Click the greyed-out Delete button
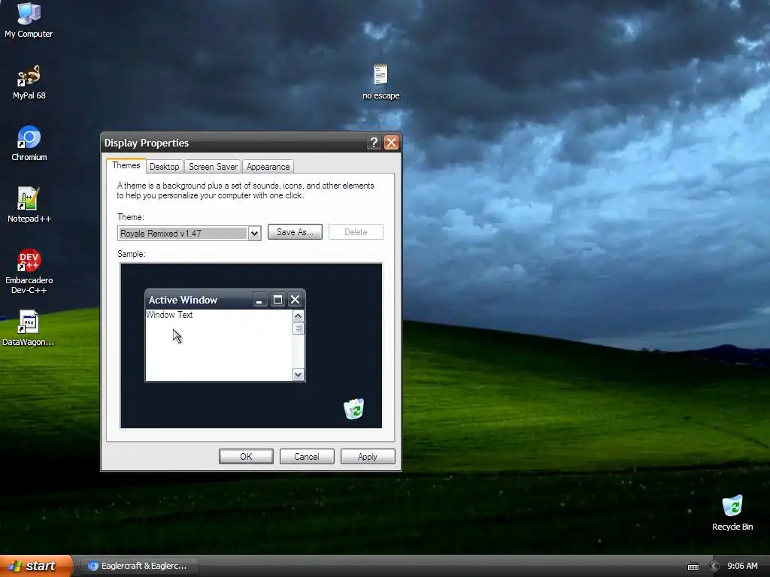 click(356, 232)
